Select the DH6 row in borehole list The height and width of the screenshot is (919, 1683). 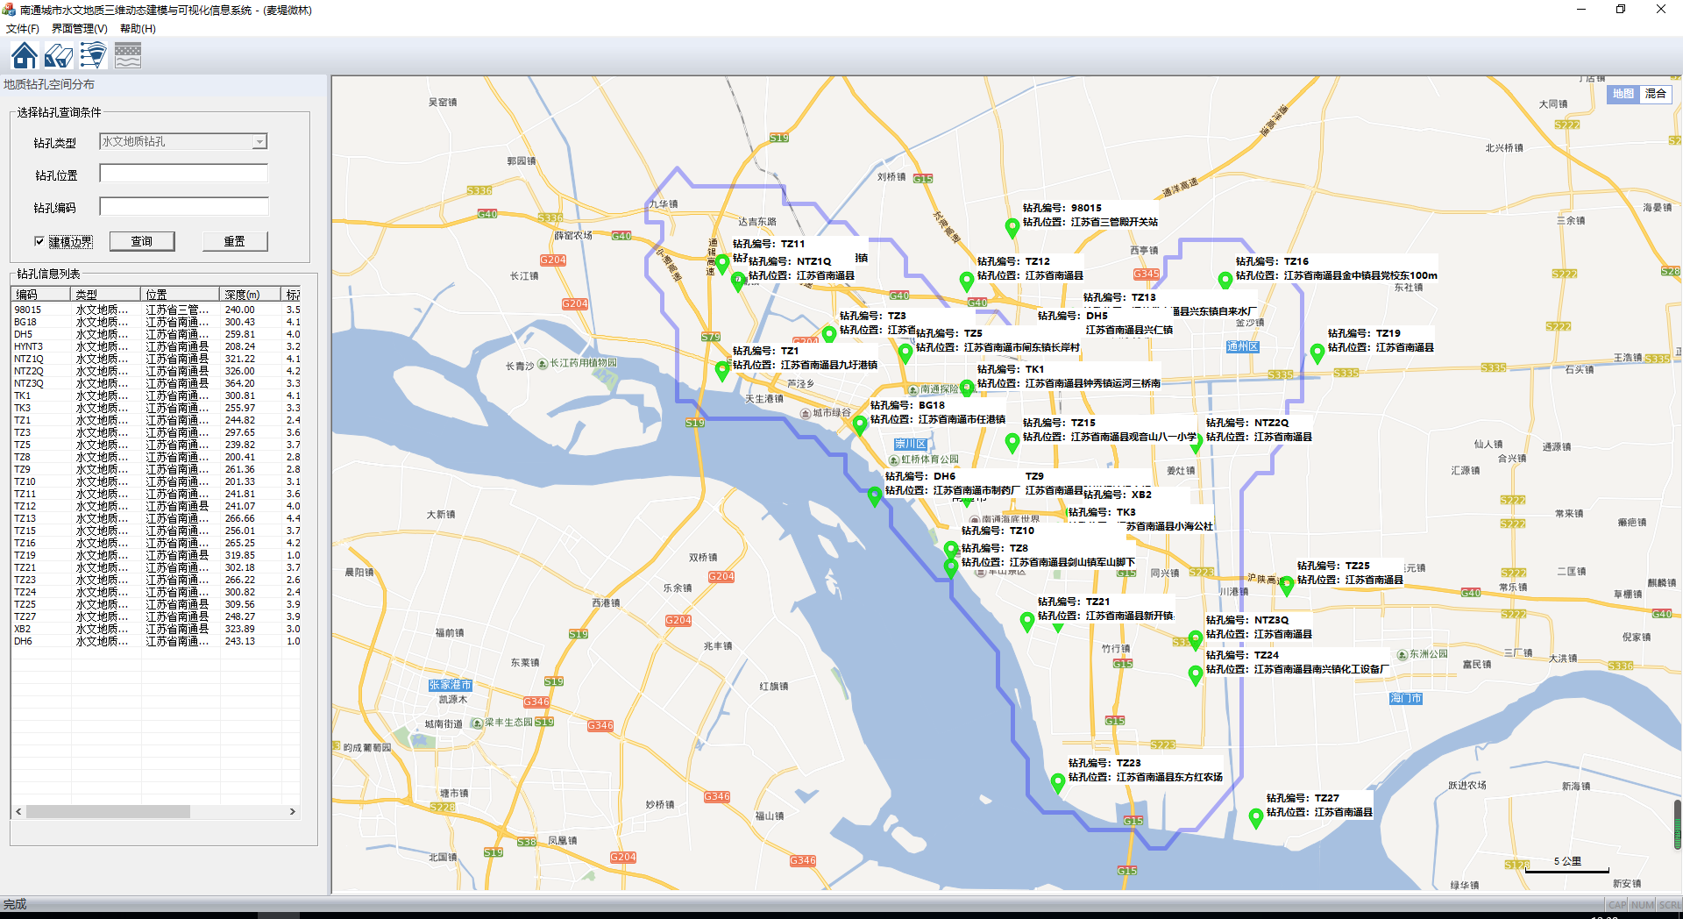point(156,641)
